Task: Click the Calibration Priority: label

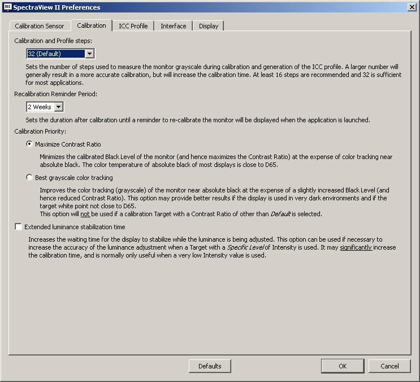Action: (40, 131)
